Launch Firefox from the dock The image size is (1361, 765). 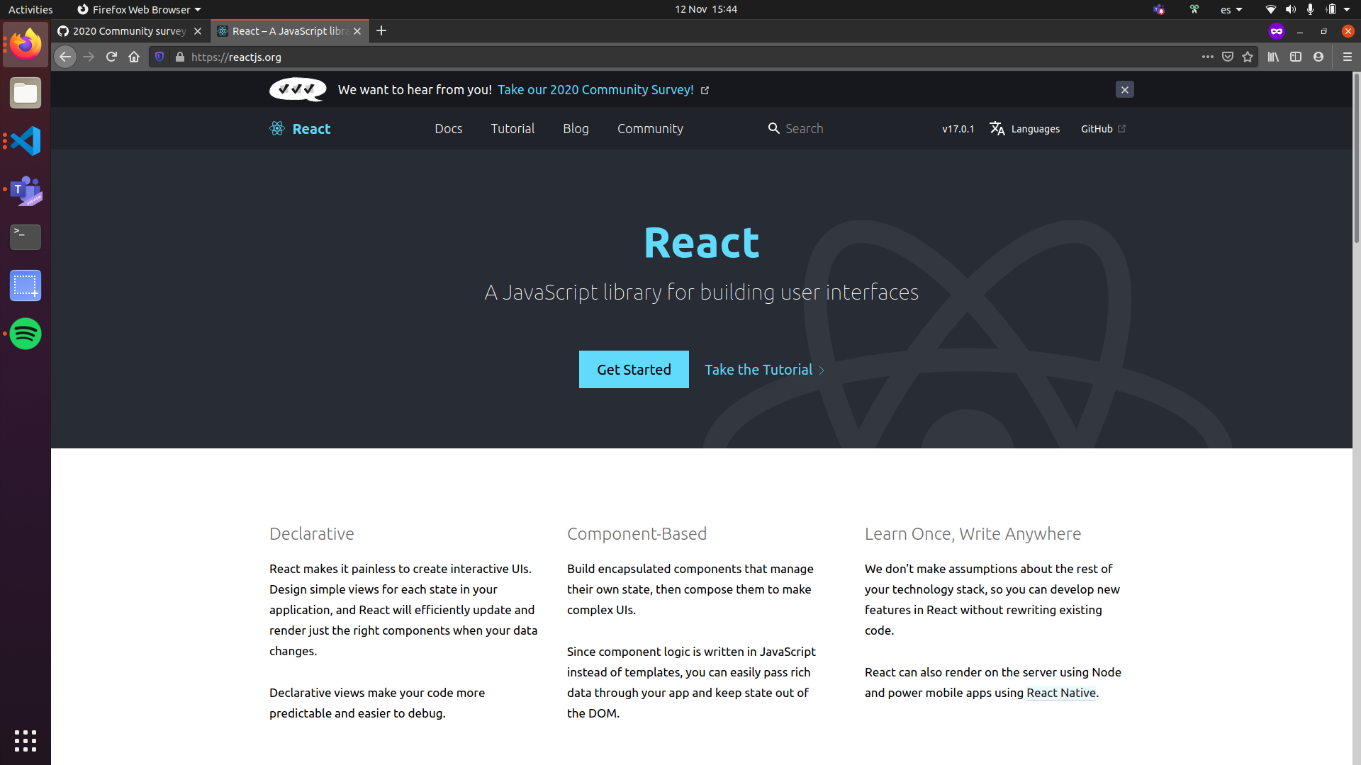tap(26, 45)
